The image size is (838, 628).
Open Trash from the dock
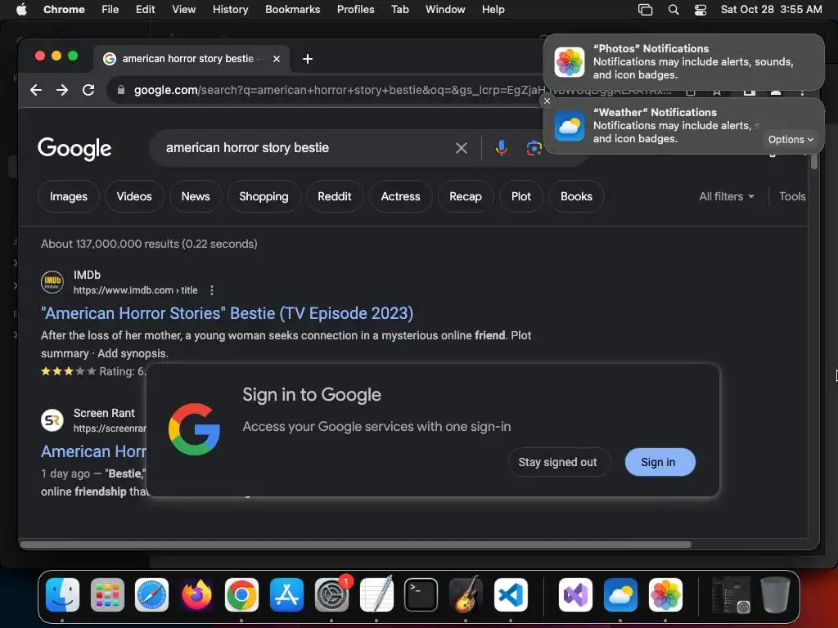click(774, 594)
